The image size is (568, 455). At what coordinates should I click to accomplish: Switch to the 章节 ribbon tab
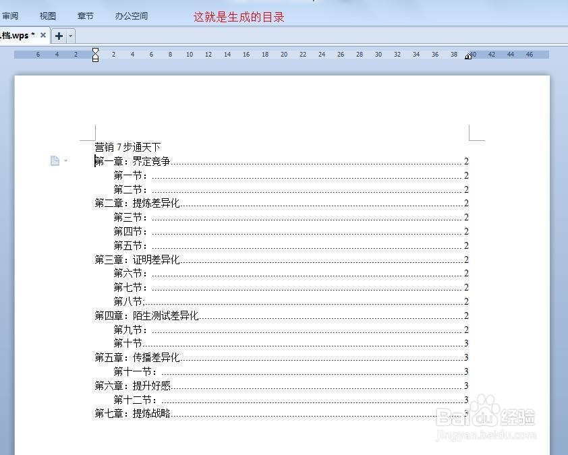[86, 16]
